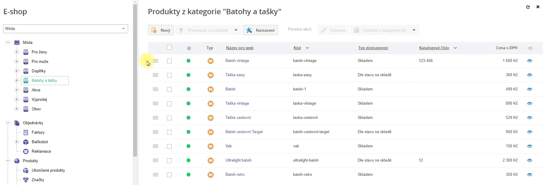Screen dimensions: 551x185
Task: Click the Reklamace icon in sidebar
Action: (x=26, y=151)
